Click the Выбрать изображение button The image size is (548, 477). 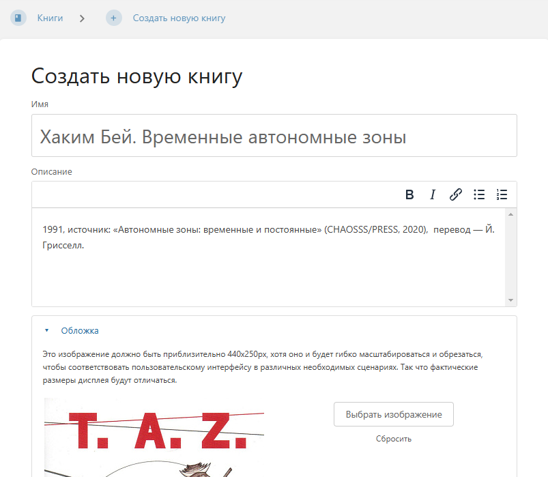pyautogui.click(x=394, y=414)
